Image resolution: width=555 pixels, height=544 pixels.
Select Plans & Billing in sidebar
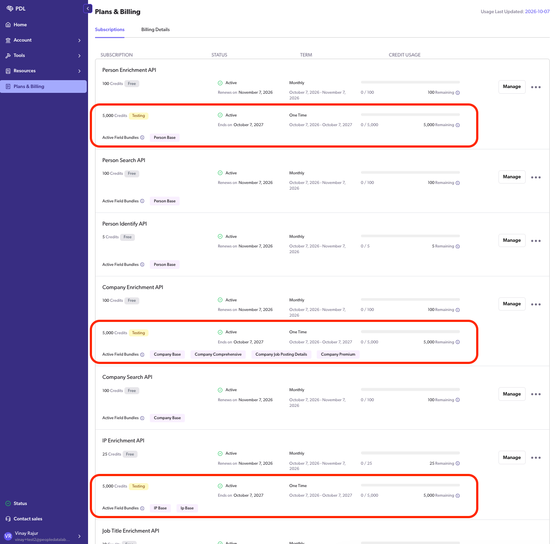(43, 86)
